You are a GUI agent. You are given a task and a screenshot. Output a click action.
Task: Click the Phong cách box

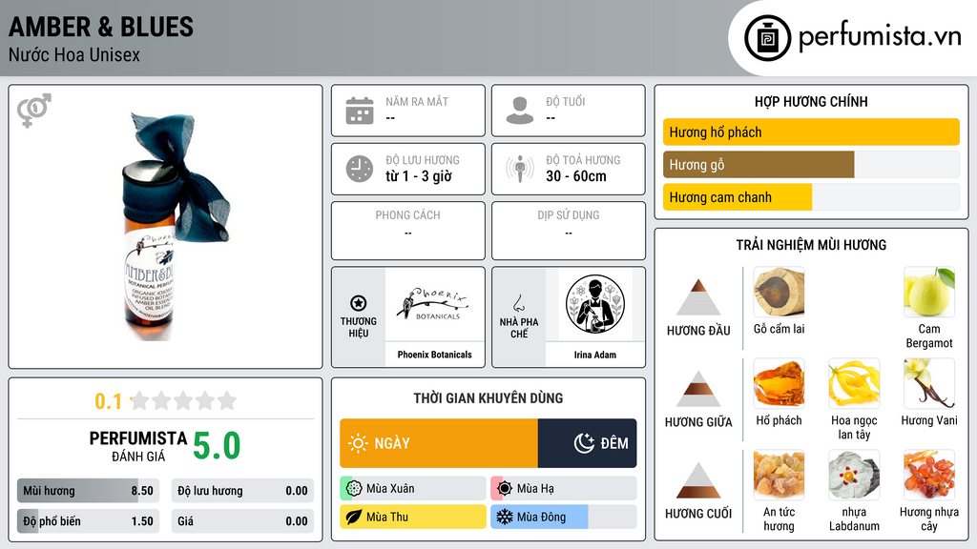[x=408, y=231]
